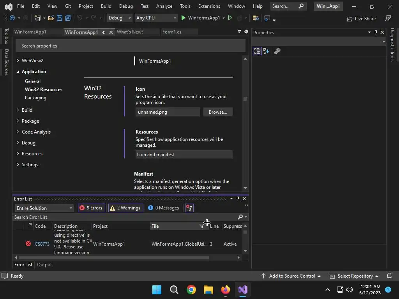Open the Entire Solution scope dropdown
Viewport: 399px width, 299px height.
[44, 208]
